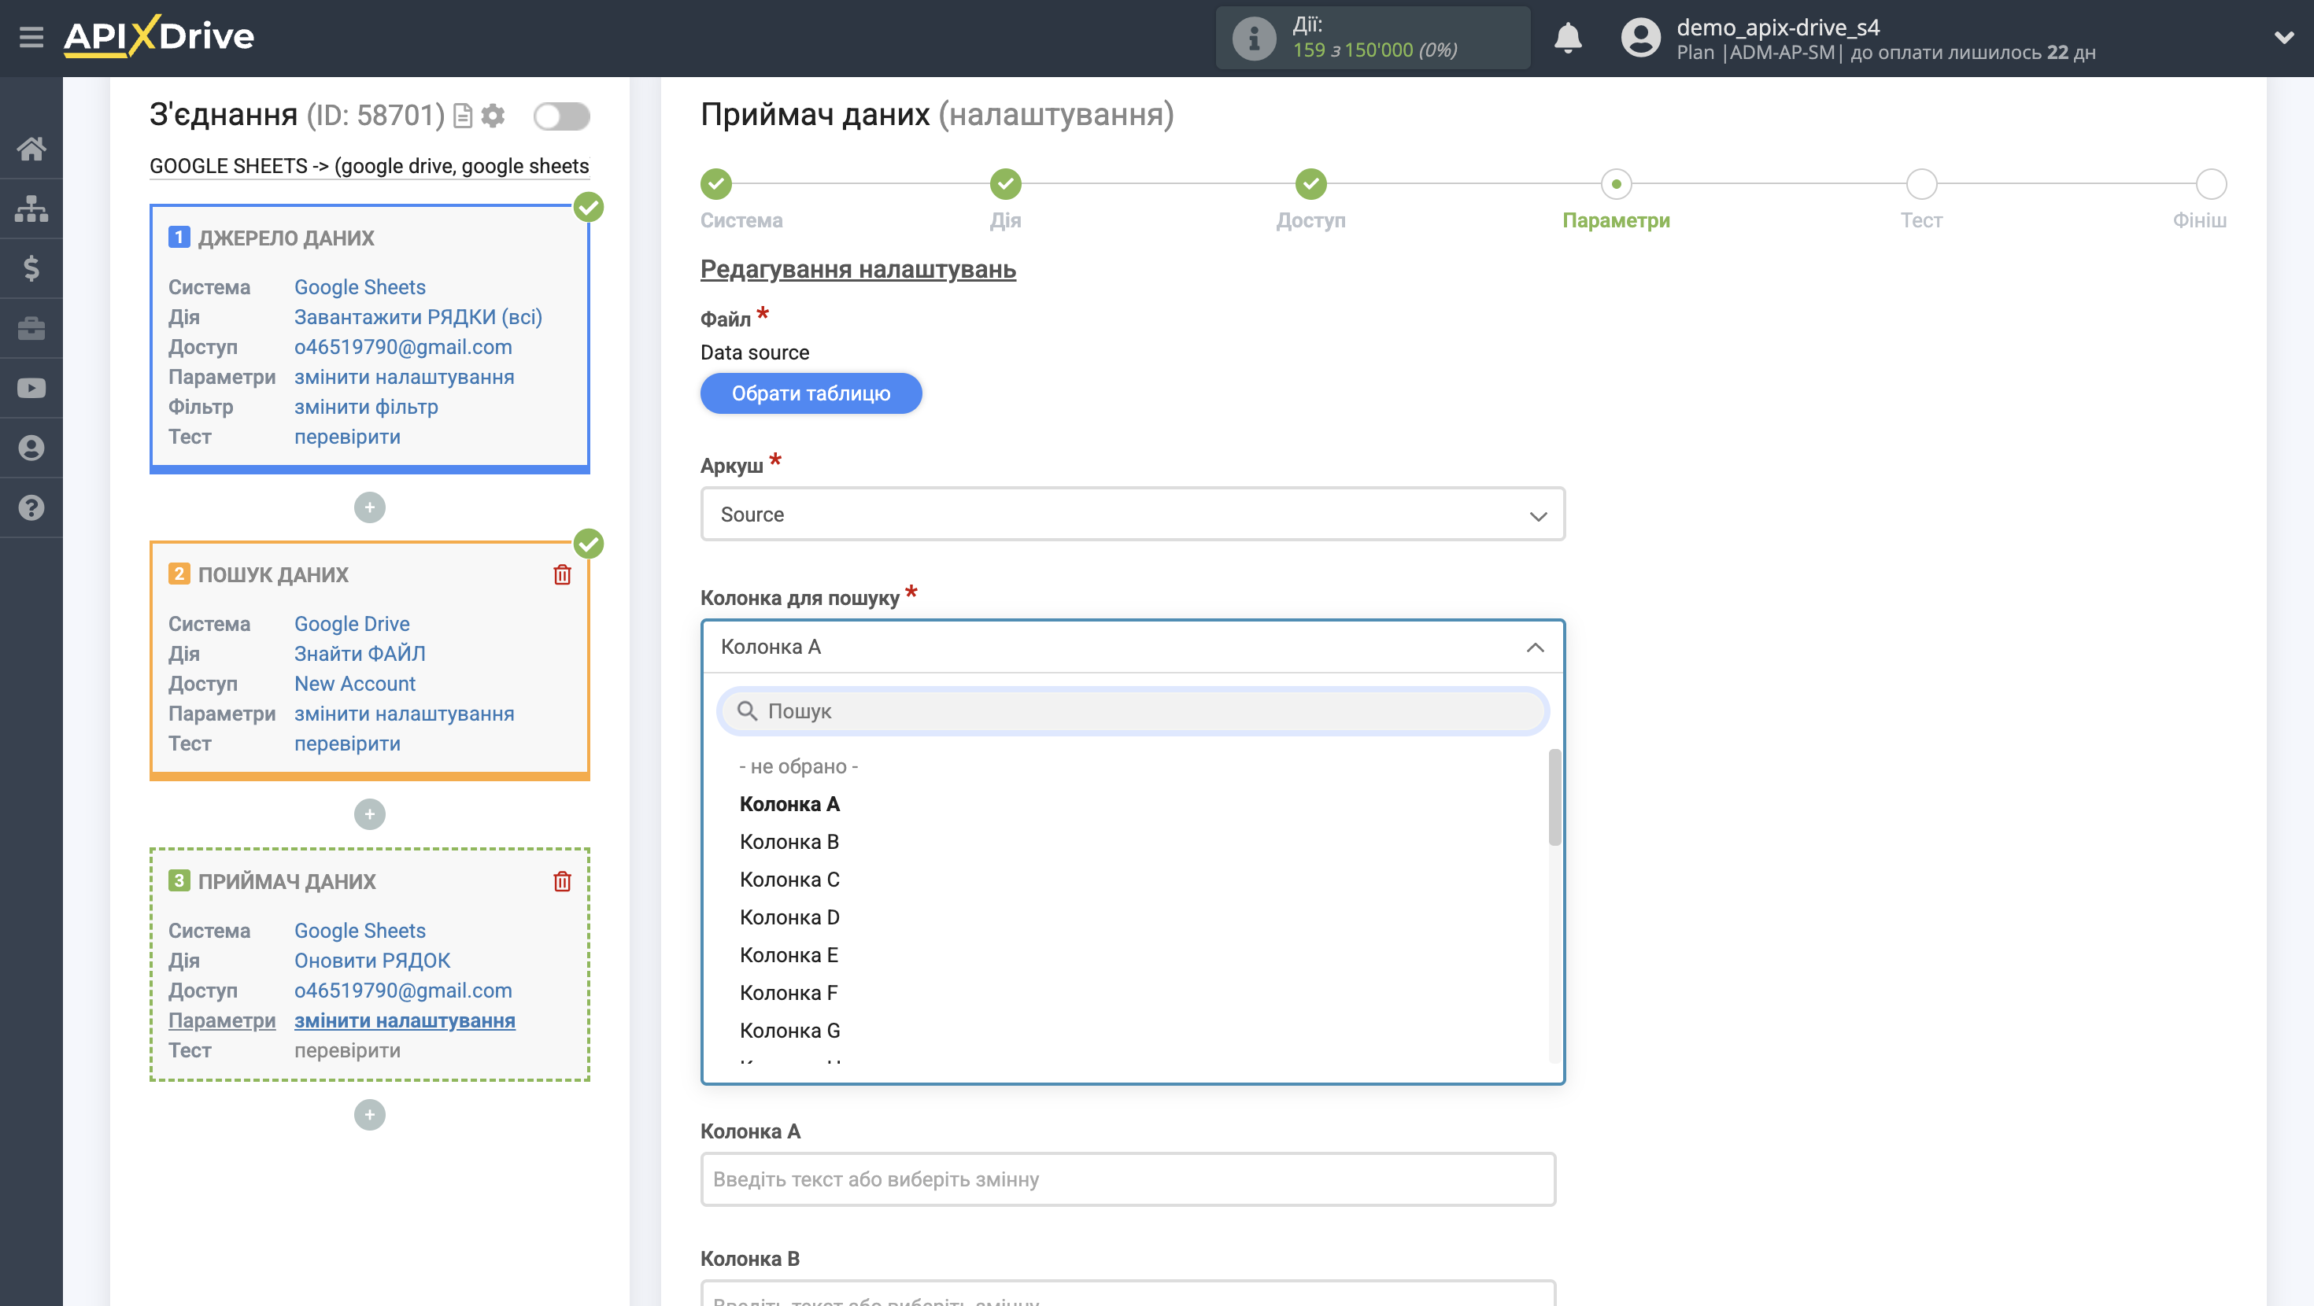Add step after Приймач даних block
The image size is (2314, 1306).
click(369, 1115)
